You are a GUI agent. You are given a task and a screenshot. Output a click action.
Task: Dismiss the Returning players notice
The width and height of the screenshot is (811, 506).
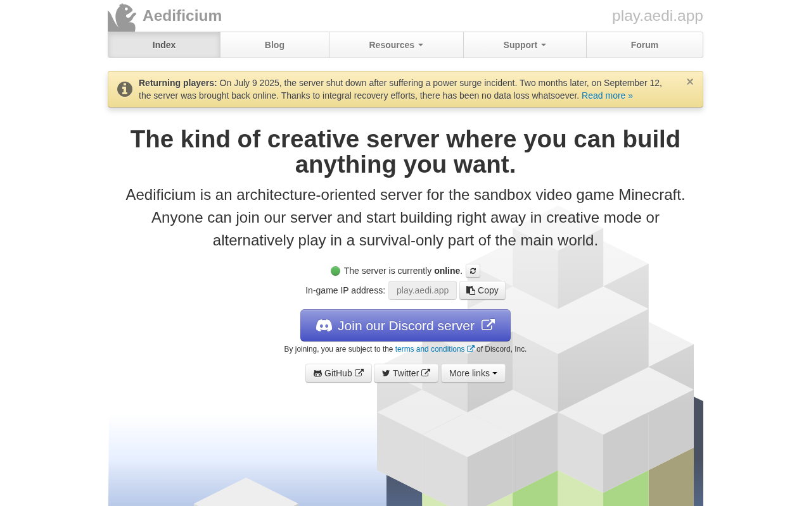690,82
